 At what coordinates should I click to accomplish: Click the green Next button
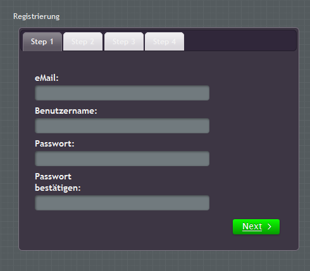[x=256, y=227]
